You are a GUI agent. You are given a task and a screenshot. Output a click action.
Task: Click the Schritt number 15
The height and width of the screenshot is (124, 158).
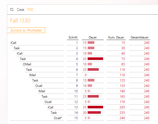pos(76,118)
